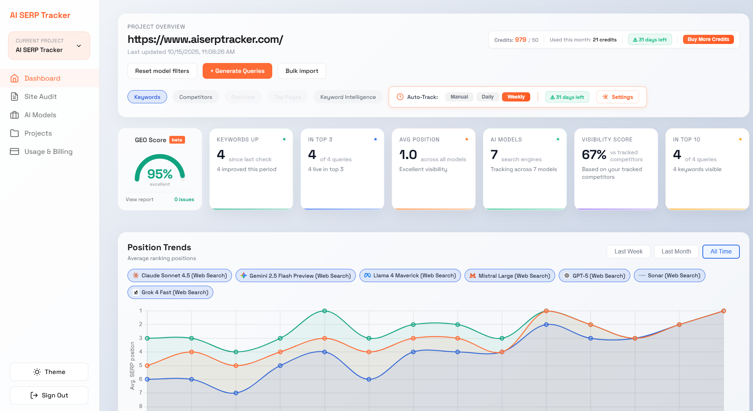Switch to the Competitors tab

[x=196, y=97]
